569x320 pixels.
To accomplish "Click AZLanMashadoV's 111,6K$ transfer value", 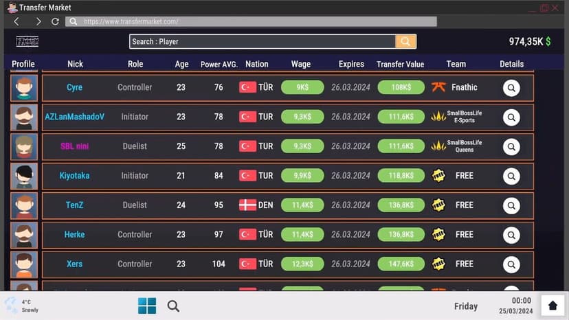I will tap(401, 117).
